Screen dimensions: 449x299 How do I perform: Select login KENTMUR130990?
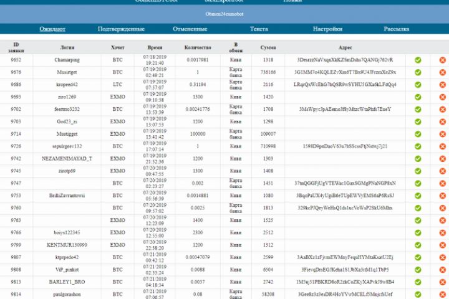coord(67,245)
